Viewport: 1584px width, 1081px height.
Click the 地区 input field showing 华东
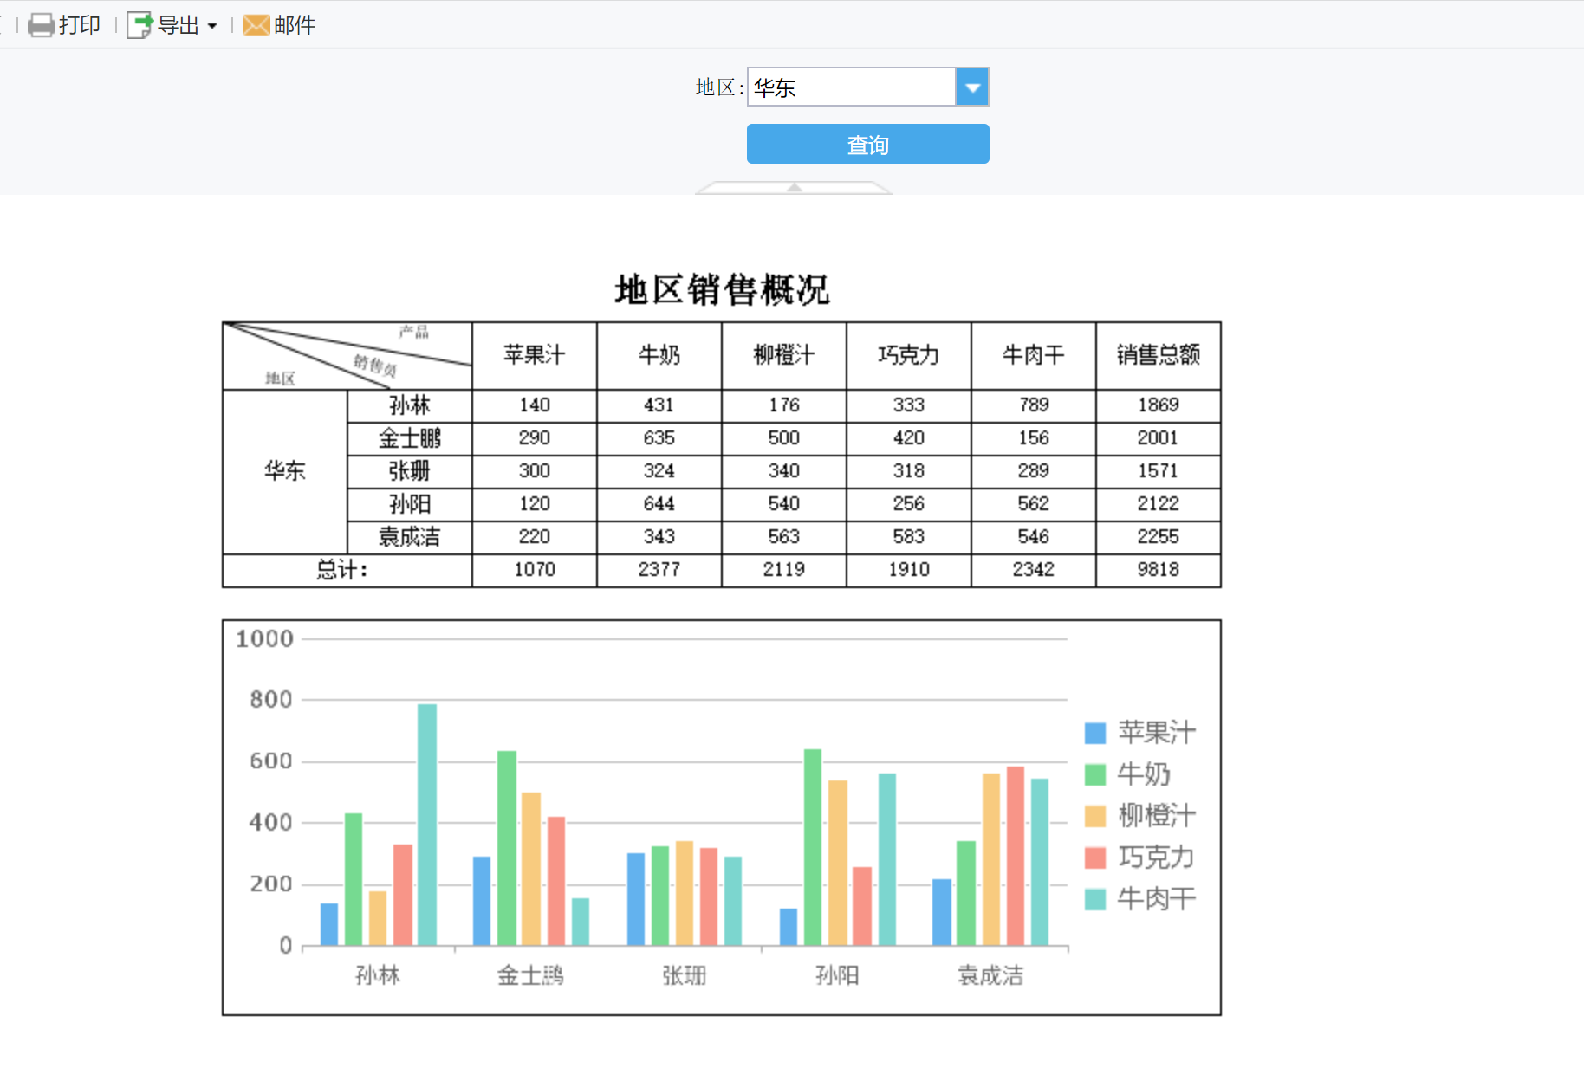[x=852, y=87]
